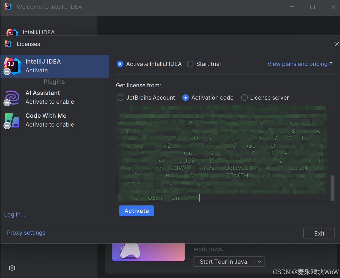Screen dimensions: 340x278
Task: Click the tour illustration thumbnail
Action: (x=148, y=252)
